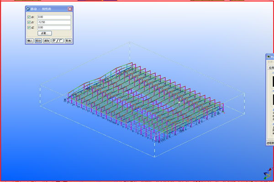Click the 移动 move button
274x182 pixels.
(x=38, y=40)
